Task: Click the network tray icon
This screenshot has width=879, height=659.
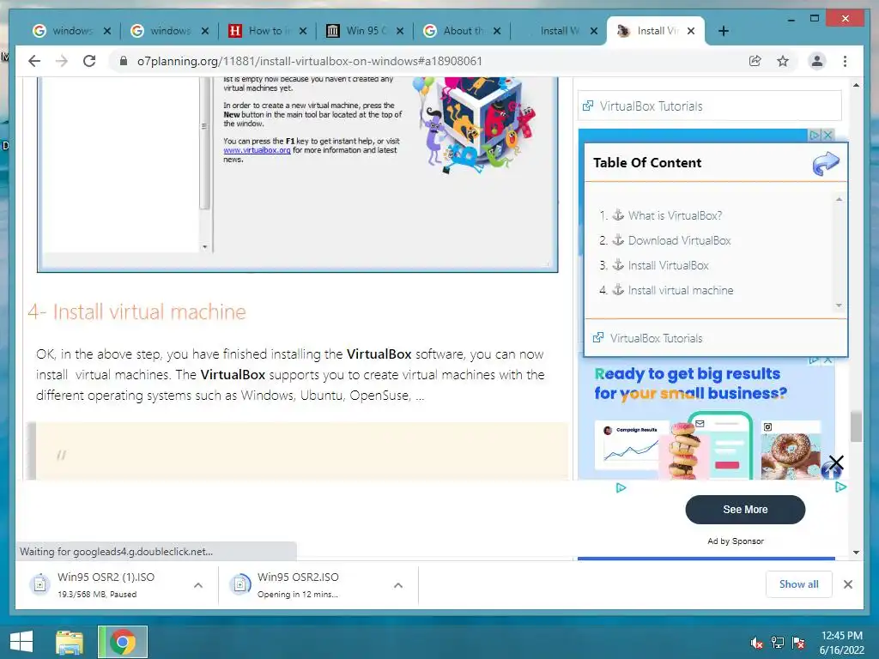Action: click(x=778, y=643)
